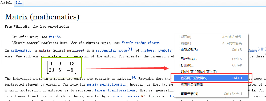266x101 pixels.
Task: Switch to the Article tab
Action: click(x=6, y=3)
